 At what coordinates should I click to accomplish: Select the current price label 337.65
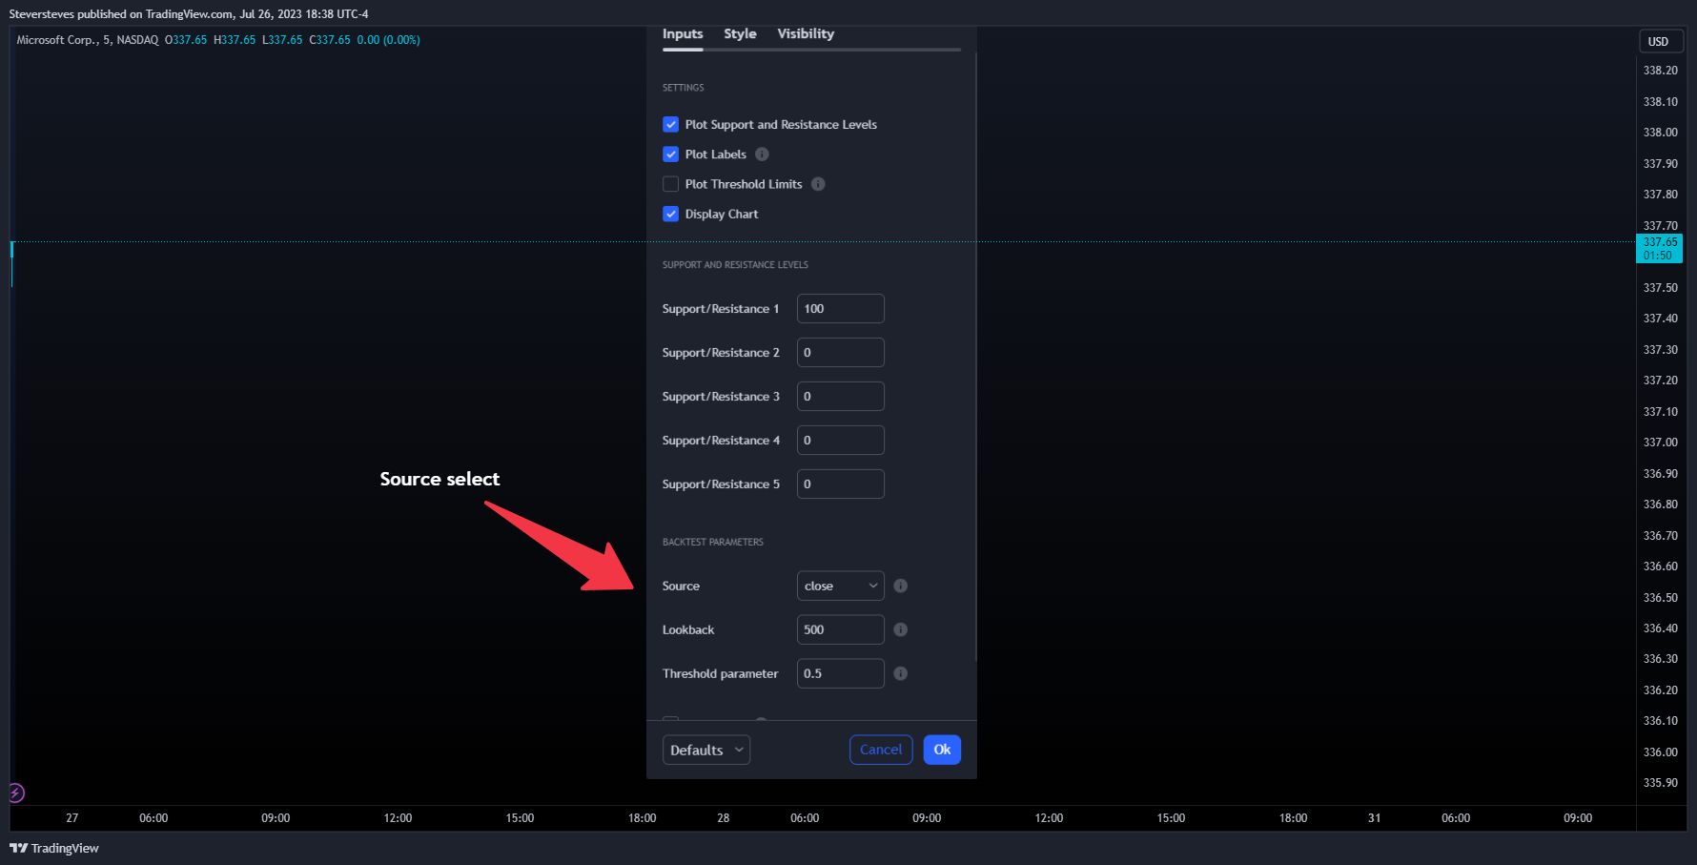pyautogui.click(x=1659, y=248)
